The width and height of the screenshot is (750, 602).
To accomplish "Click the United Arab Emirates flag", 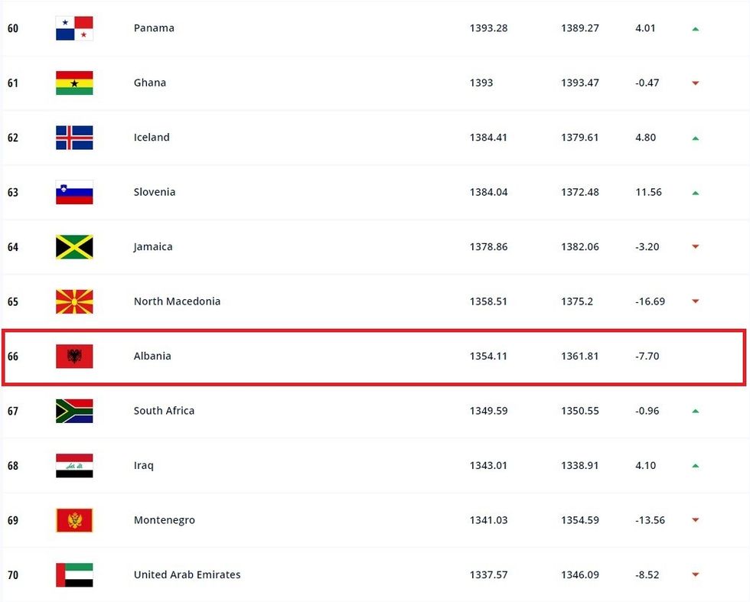I will tap(74, 575).
